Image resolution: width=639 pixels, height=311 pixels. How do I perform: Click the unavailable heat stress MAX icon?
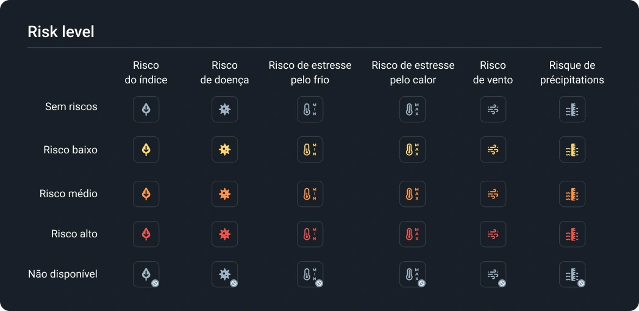click(413, 274)
